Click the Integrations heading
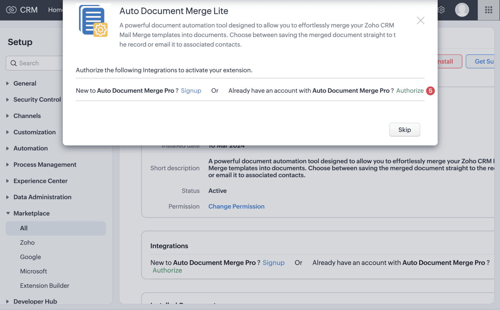Viewport: 500px width, 310px height. click(x=169, y=246)
